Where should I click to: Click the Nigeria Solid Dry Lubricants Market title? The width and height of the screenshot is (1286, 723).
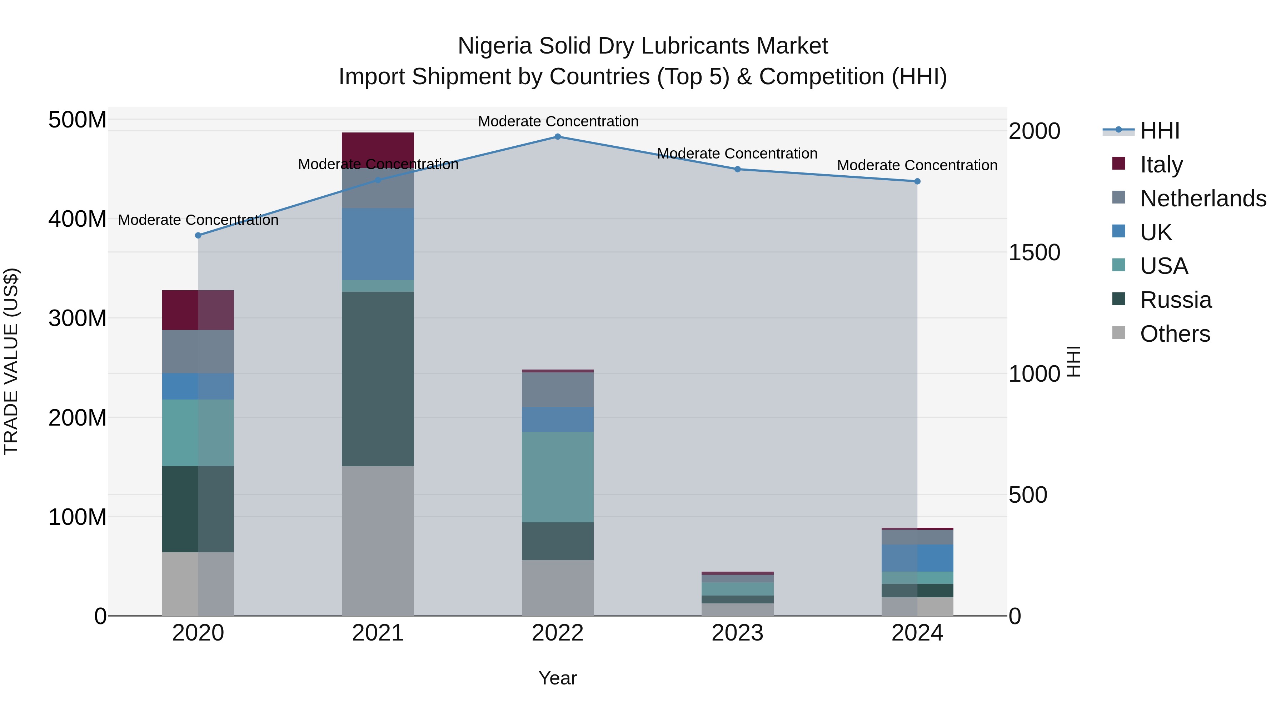(643, 46)
